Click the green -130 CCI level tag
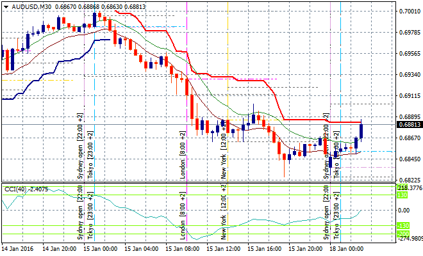The height and width of the screenshot is (256, 423). pos(403,225)
